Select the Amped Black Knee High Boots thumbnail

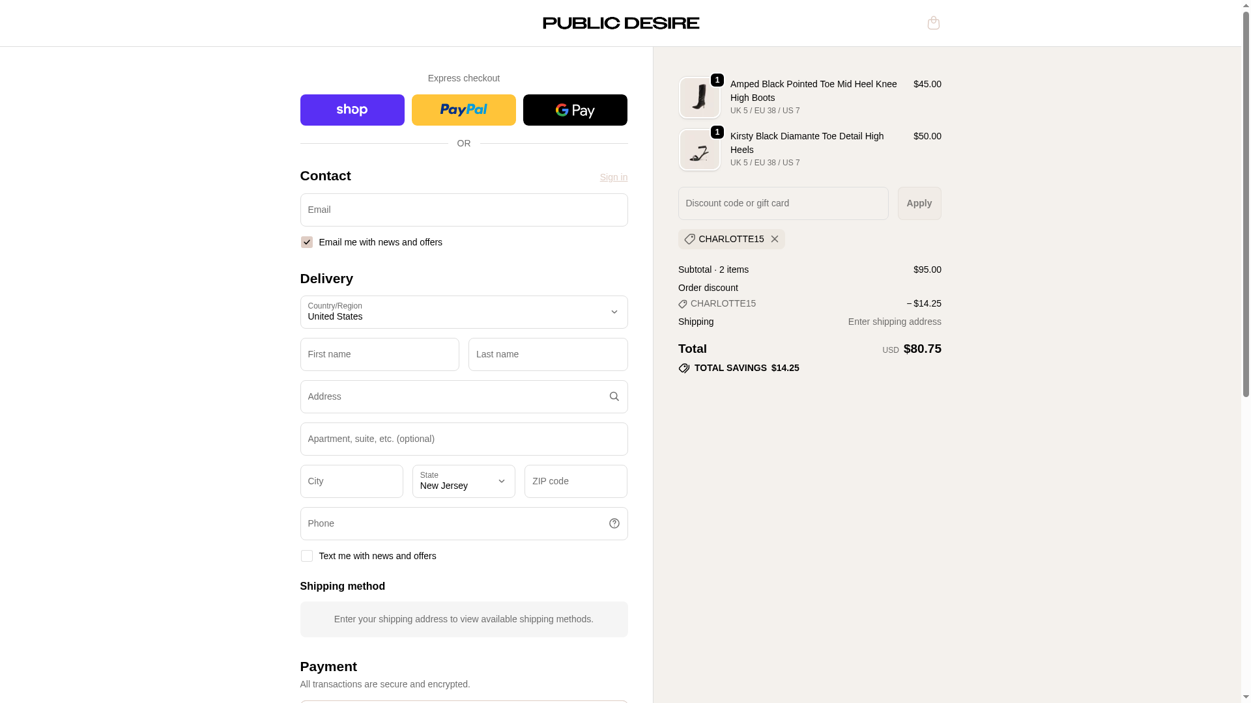(699, 98)
